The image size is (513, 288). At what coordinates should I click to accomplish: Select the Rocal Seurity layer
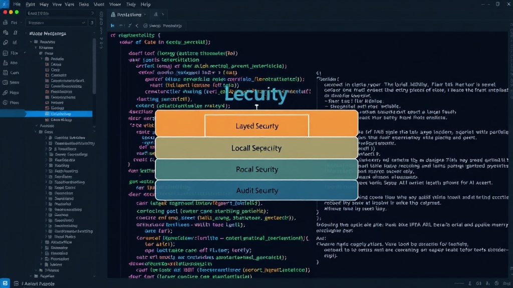[x=256, y=169]
